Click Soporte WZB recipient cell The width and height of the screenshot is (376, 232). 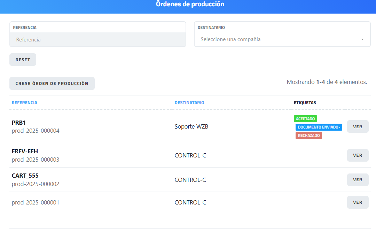pyautogui.click(x=191, y=126)
